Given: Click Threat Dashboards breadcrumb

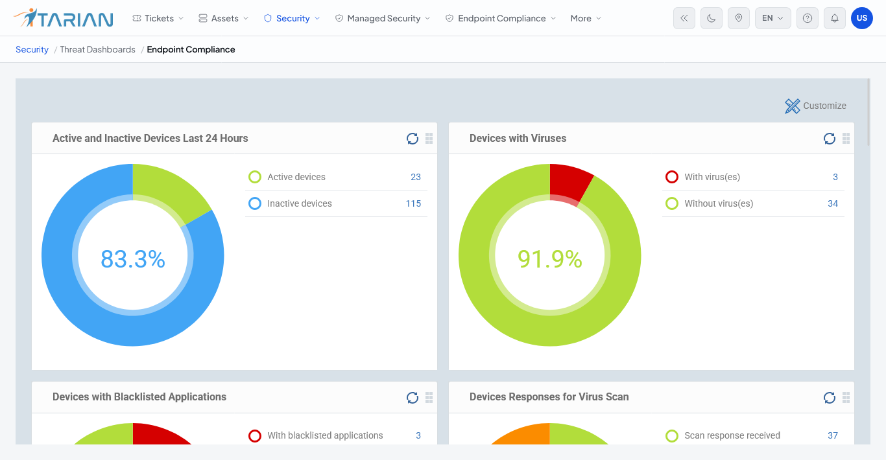Looking at the screenshot, I should click(x=98, y=49).
